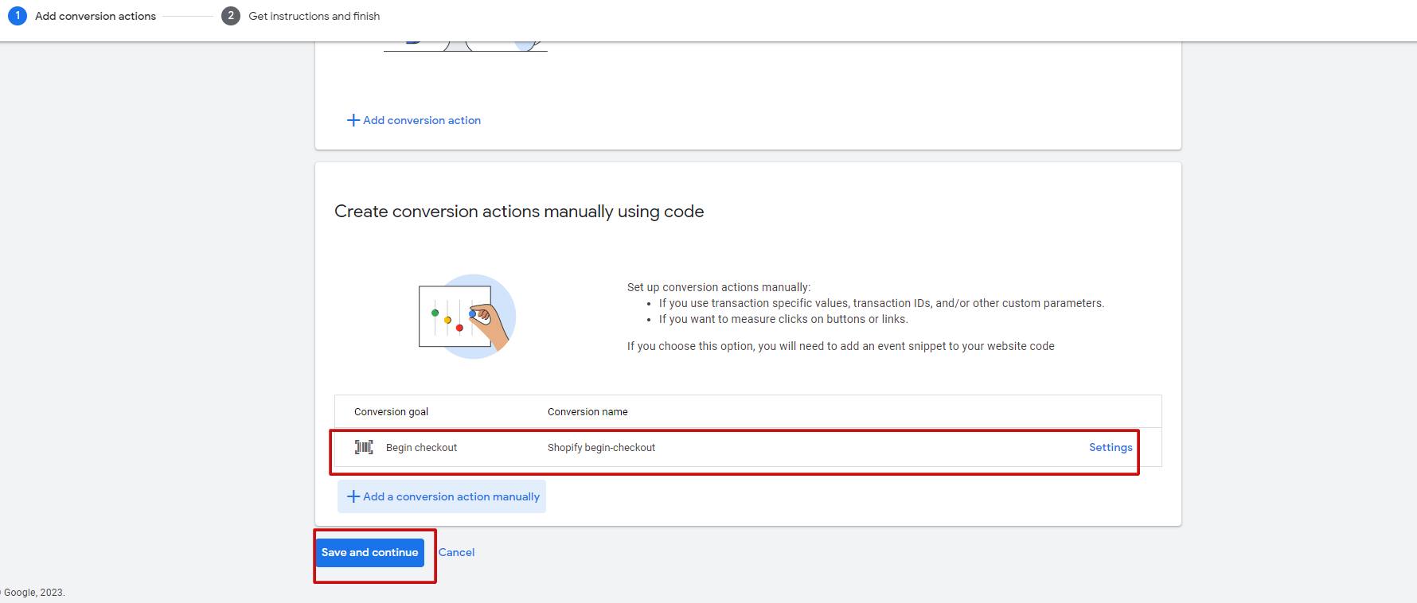Screen dimensions: 1417x603
Task: Click the Shopify begin-checkout conversion name
Action: [x=601, y=448]
